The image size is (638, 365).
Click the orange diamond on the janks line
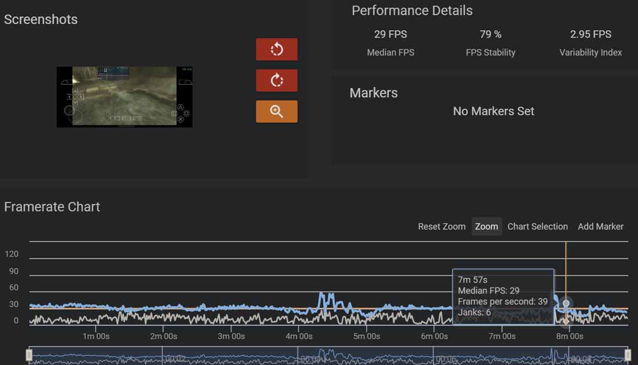pos(566,321)
